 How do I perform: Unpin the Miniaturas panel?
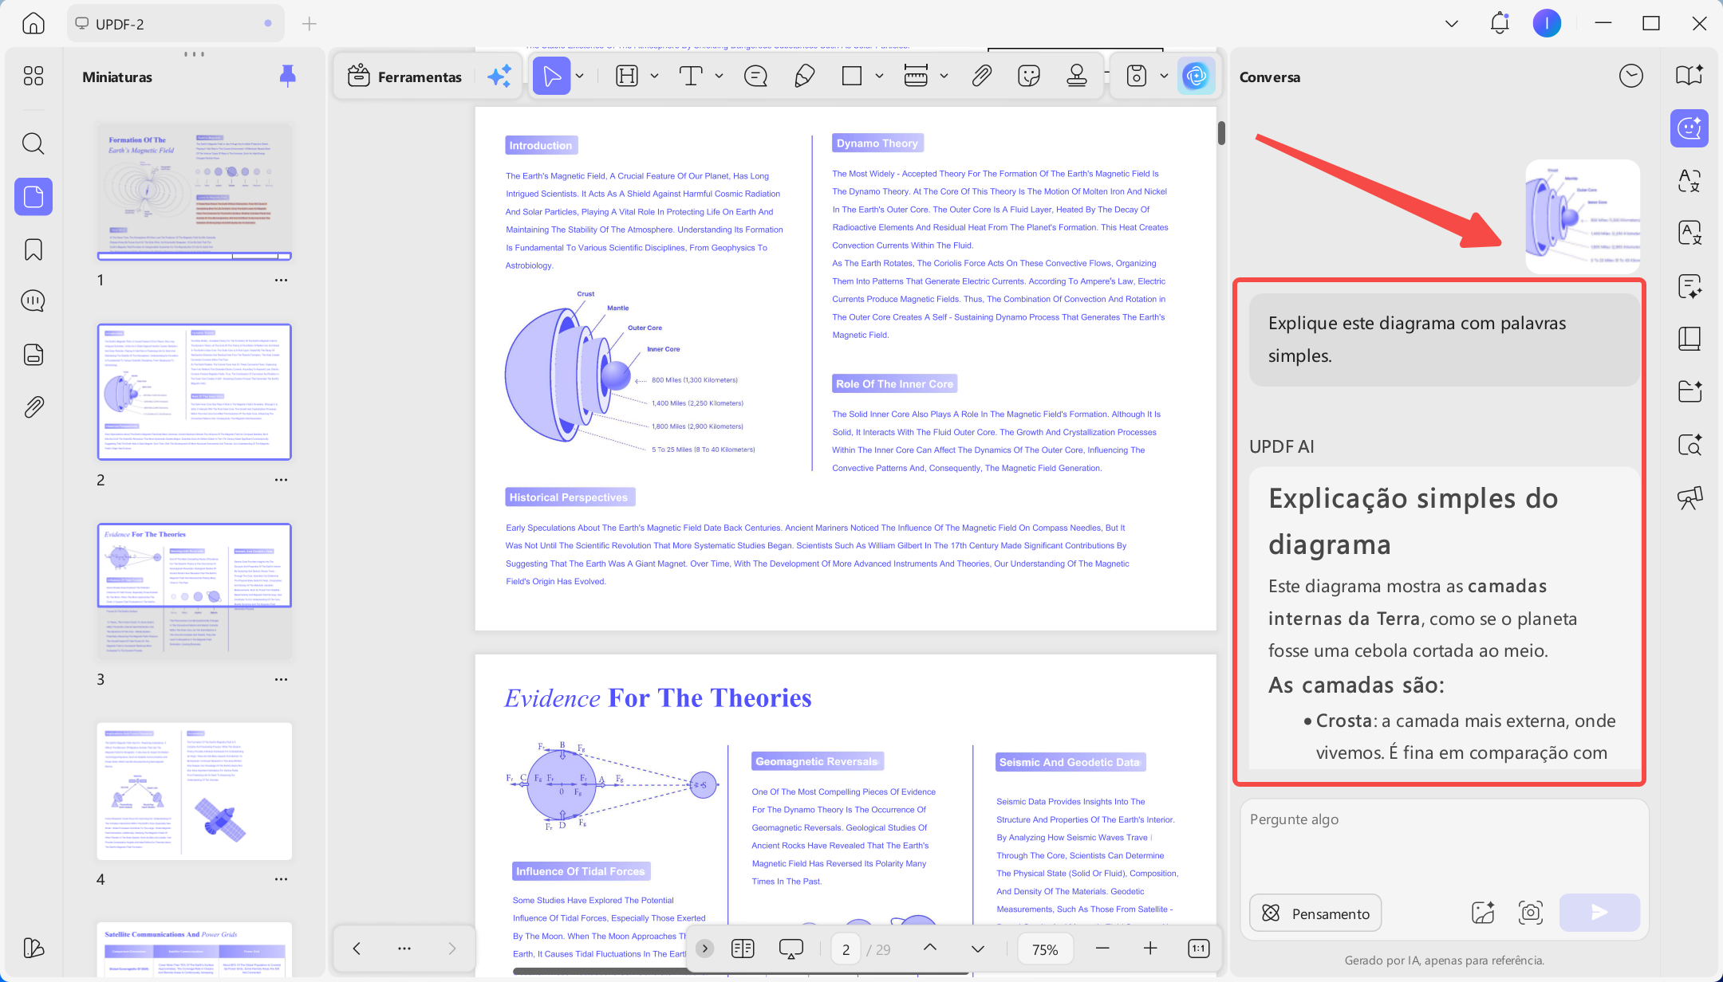click(288, 77)
